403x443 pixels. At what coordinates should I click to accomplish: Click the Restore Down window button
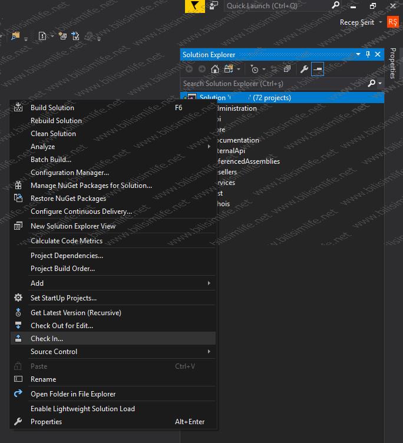click(373, 6)
